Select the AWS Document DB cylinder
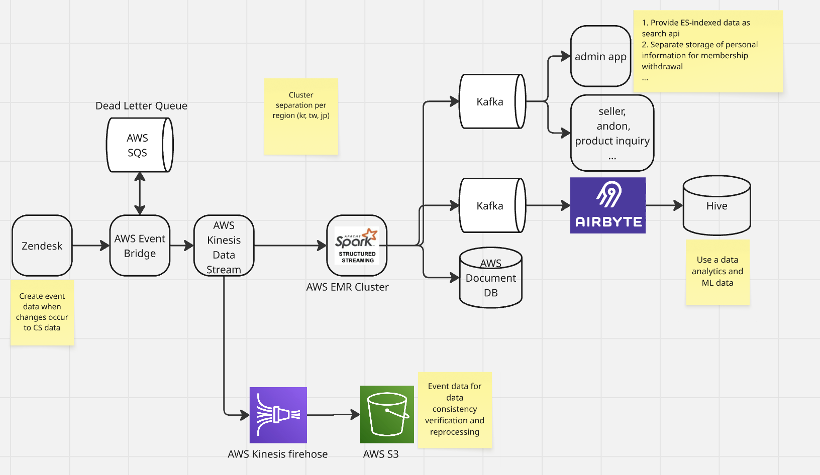Screen dimensions: 820x475 [490, 278]
